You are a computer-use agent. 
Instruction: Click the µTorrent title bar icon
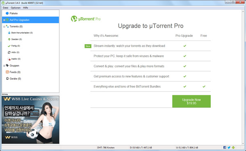coord(3,3)
